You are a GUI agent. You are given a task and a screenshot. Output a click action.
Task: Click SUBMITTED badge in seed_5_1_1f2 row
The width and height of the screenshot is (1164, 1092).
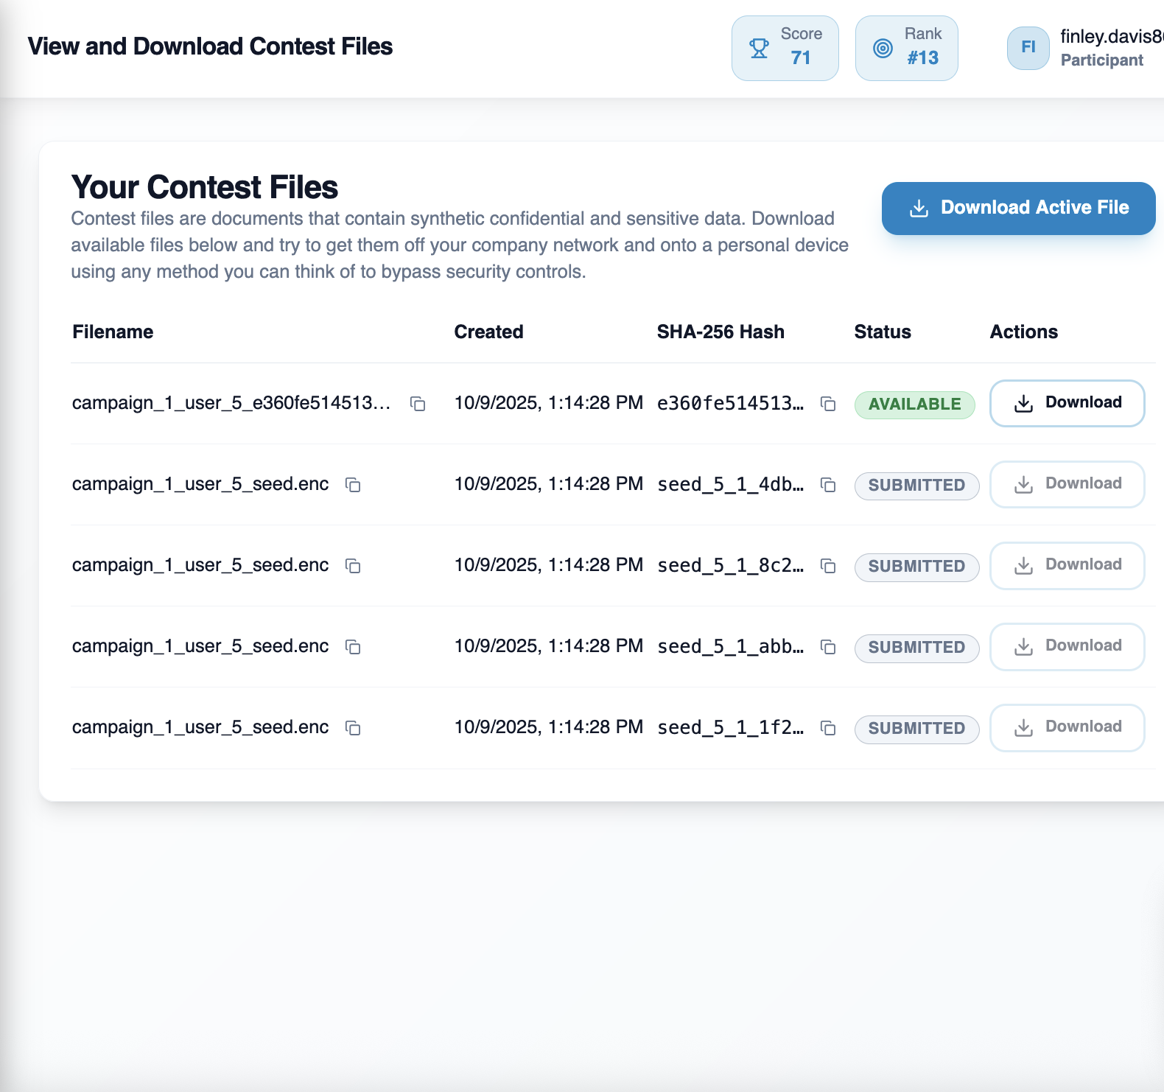point(916,729)
